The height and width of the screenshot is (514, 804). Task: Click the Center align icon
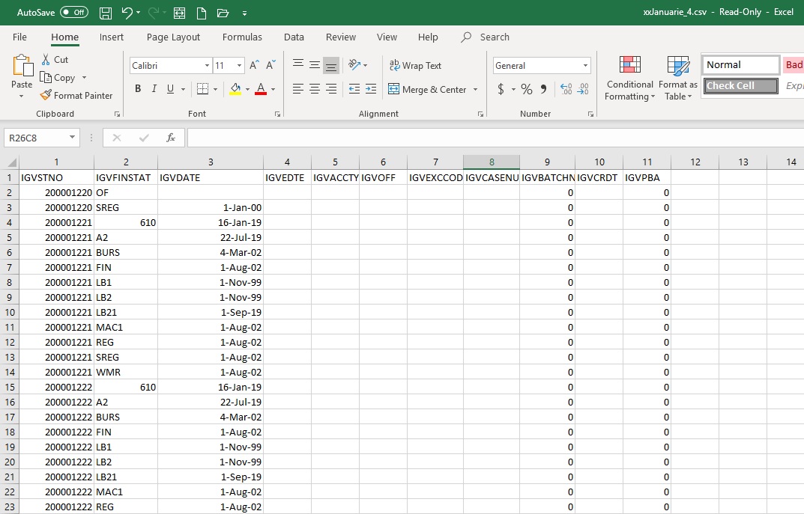pyautogui.click(x=315, y=89)
